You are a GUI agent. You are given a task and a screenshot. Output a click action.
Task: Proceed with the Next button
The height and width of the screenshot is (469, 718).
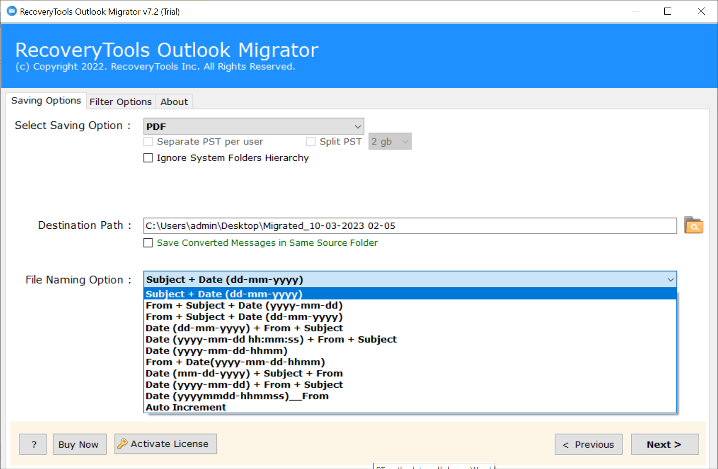665,444
